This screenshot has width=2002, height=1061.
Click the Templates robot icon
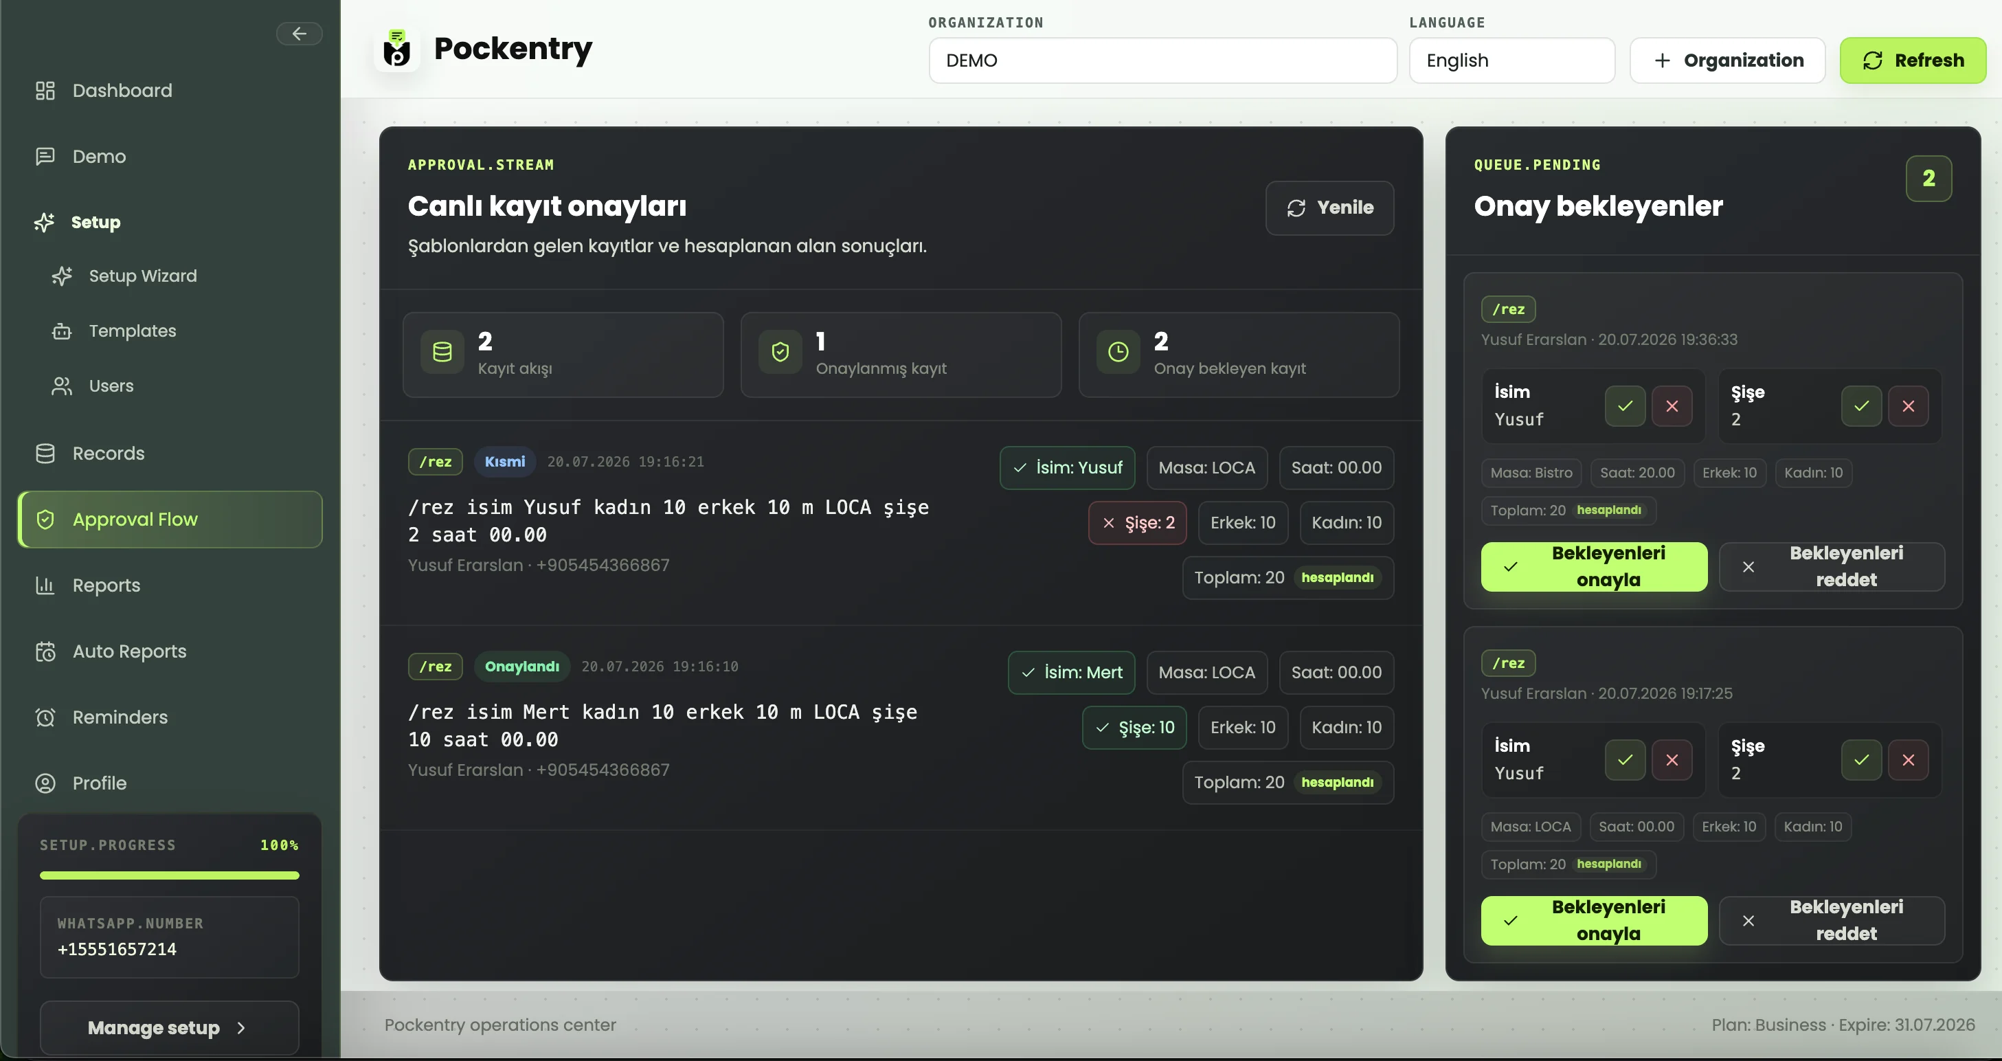pos(61,331)
